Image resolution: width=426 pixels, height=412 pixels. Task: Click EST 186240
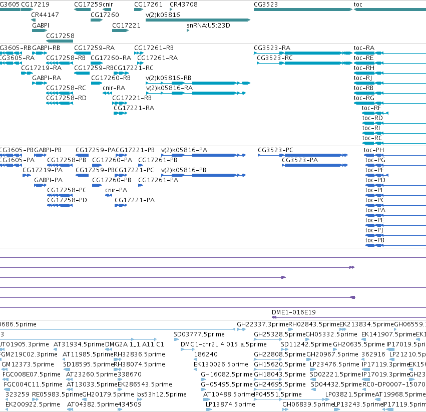206,354
